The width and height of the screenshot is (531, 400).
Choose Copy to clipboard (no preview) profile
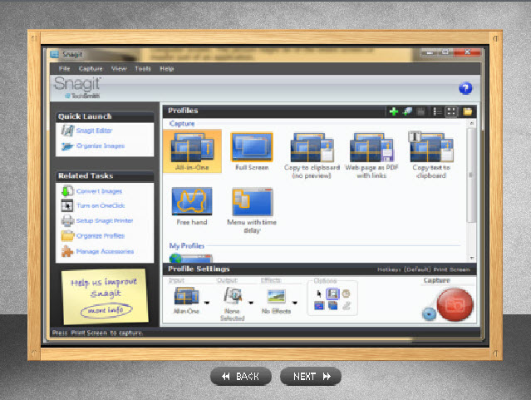[312, 156]
